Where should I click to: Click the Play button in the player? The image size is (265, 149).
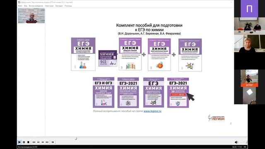[19, 142]
